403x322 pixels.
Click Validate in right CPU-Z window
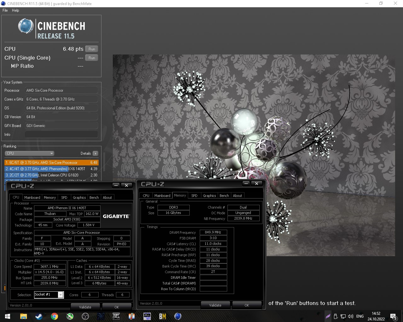[215, 305]
